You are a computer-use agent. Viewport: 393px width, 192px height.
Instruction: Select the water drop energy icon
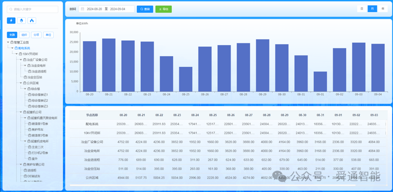pos(21,20)
